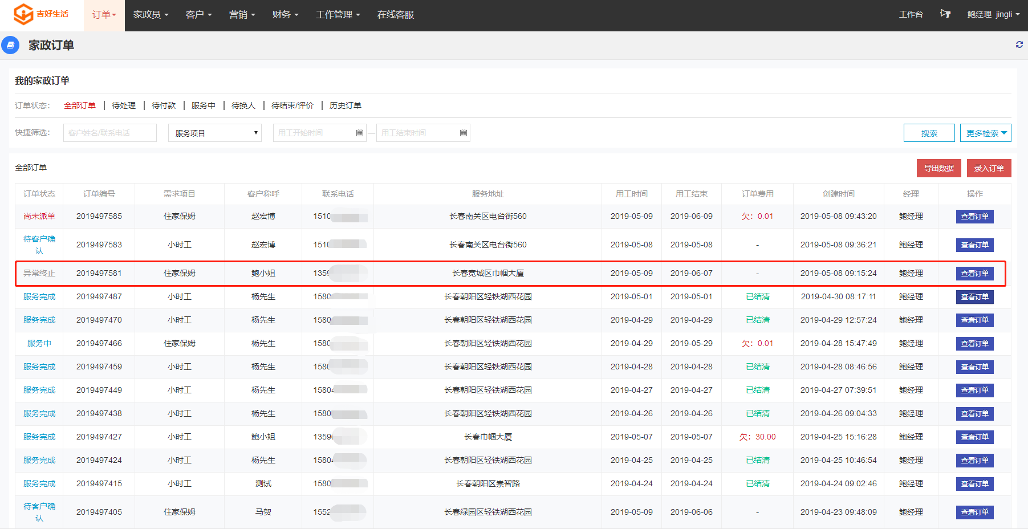Click 服务中 status of order 2019497466
Viewport: 1028px width, 529px height.
(39, 343)
